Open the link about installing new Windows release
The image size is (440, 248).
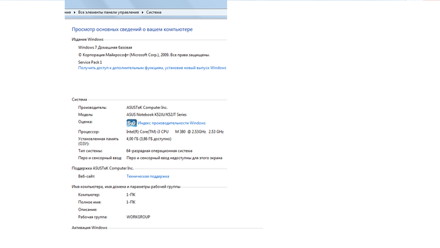tap(152, 68)
